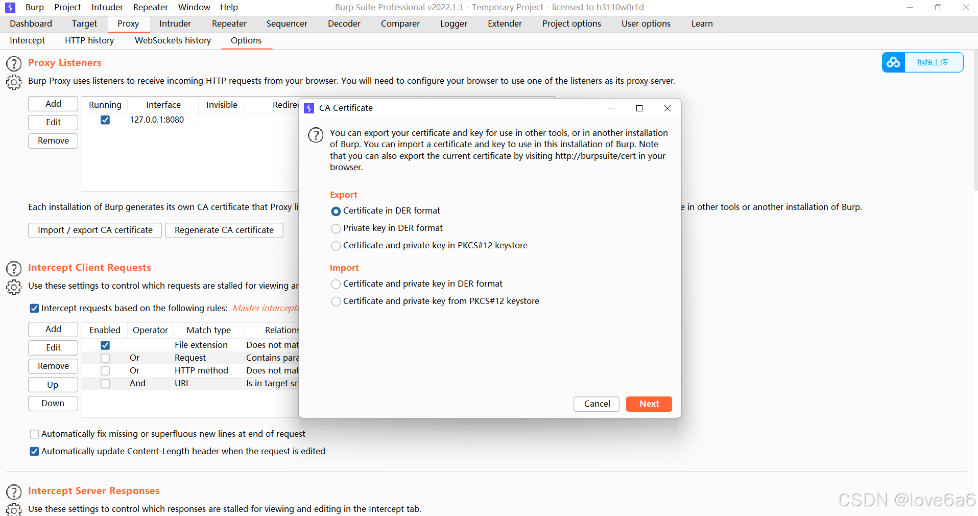Switch to the Target tab
The width and height of the screenshot is (978, 516).
pyautogui.click(x=84, y=24)
